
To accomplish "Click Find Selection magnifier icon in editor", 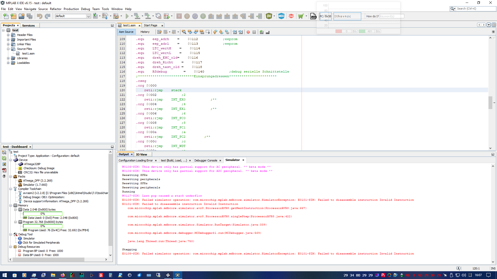I will click(x=184, y=32).
